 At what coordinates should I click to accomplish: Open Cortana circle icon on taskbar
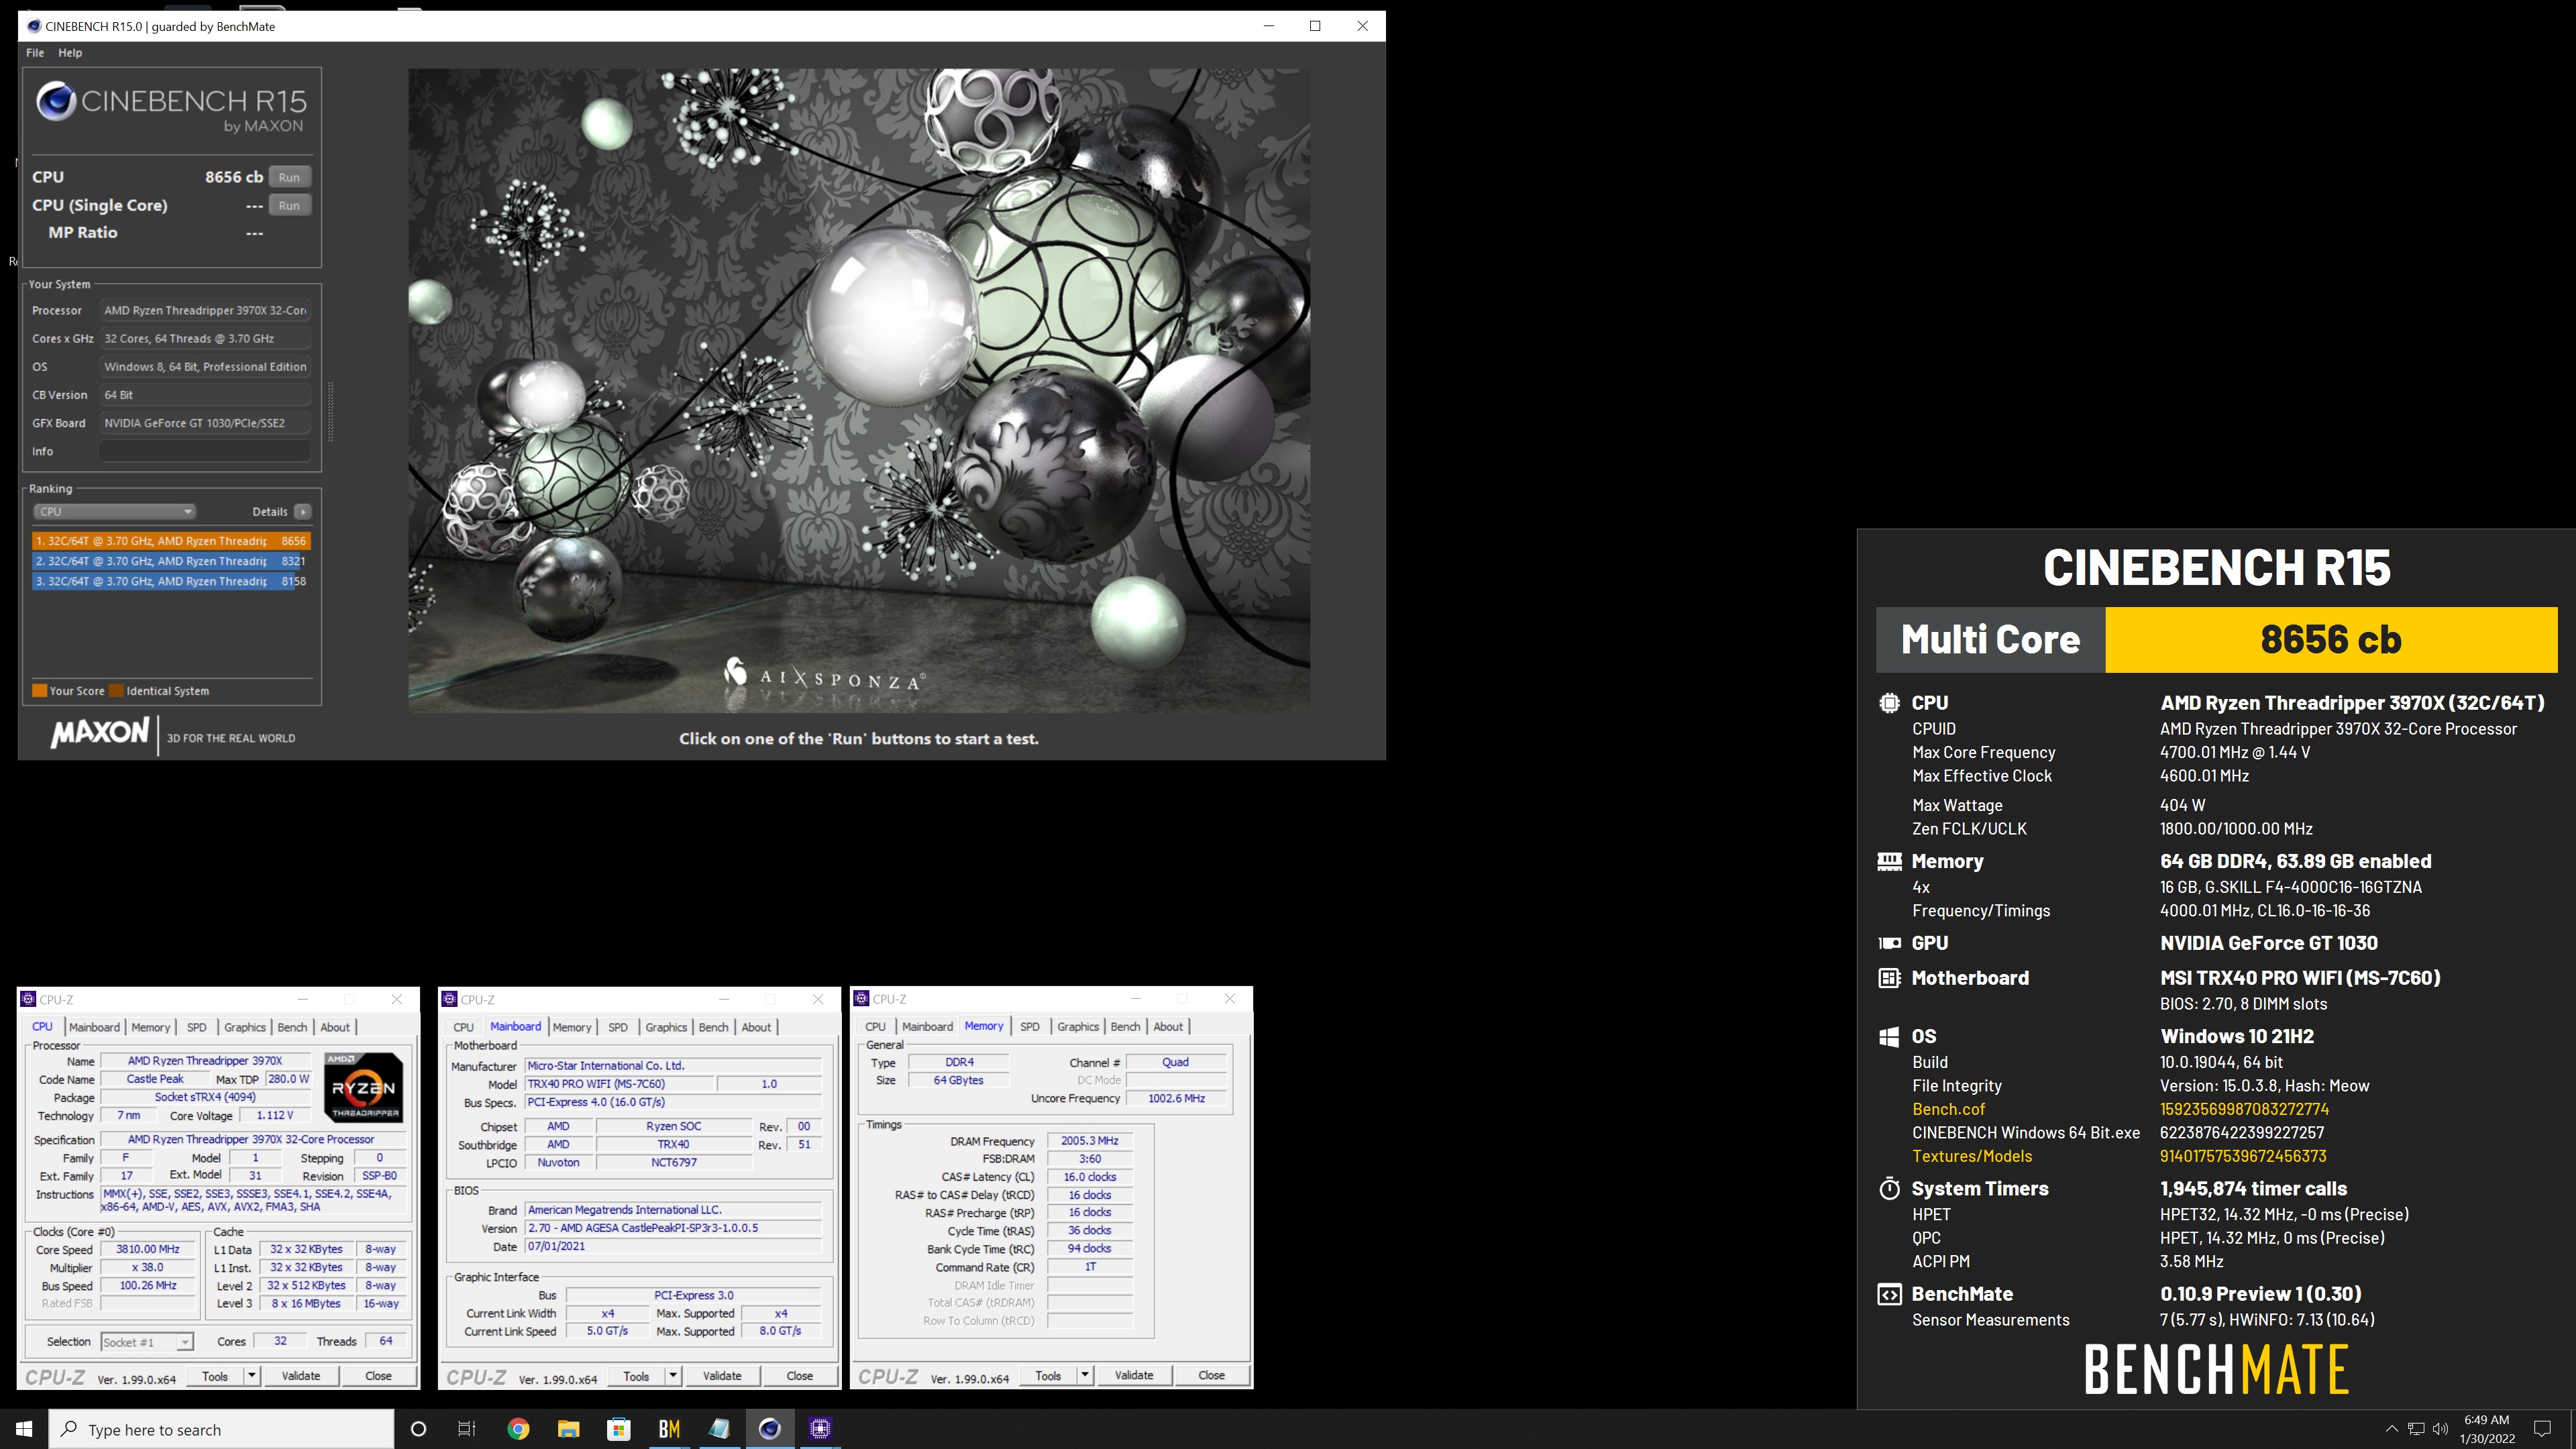click(x=418, y=1429)
